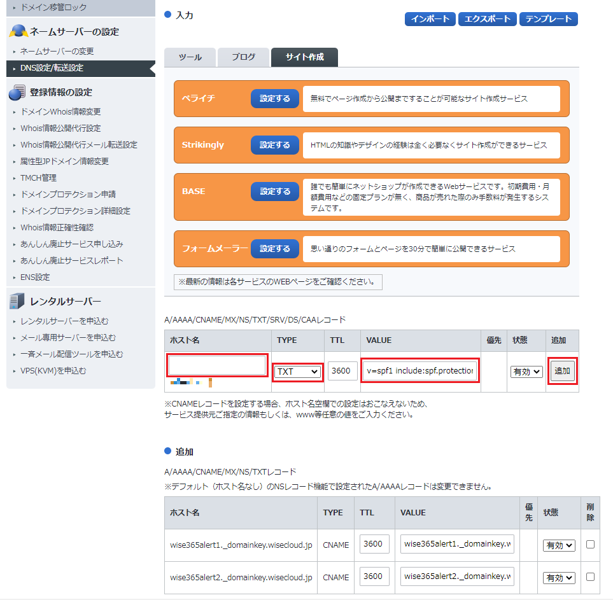Click the エクスポート button
This screenshot has height=600, width=613.
coord(487,19)
